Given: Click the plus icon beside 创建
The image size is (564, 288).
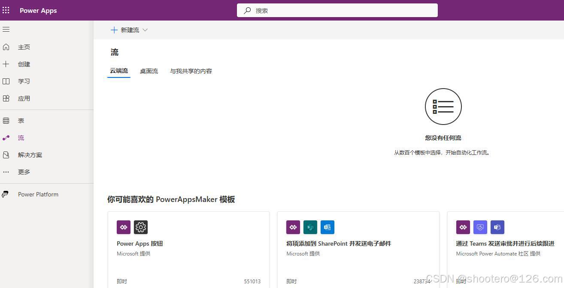Looking at the screenshot, I should (x=6, y=64).
